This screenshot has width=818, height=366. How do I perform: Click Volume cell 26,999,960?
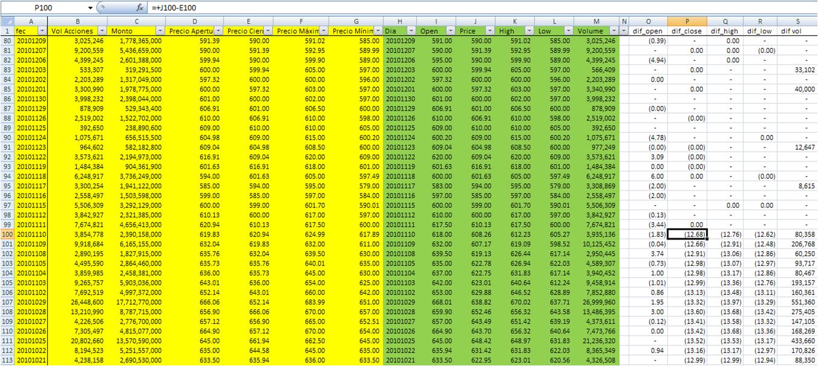coord(596,302)
